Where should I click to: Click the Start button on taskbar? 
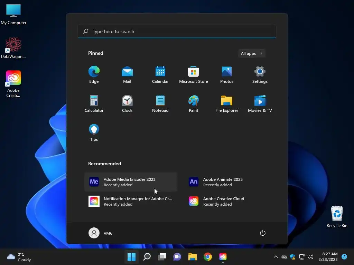pyautogui.click(x=131, y=257)
